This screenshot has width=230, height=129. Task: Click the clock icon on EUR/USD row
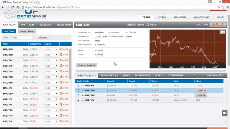[61, 49]
